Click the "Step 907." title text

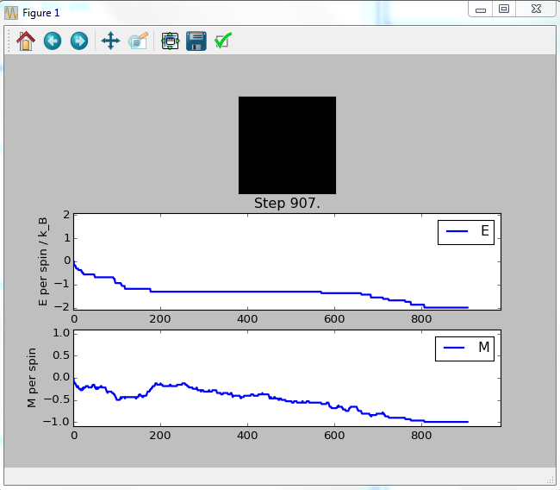(x=287, y=203)
